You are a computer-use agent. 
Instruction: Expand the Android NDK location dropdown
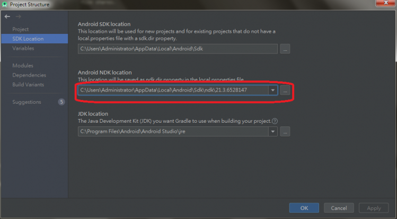point(272,90)
